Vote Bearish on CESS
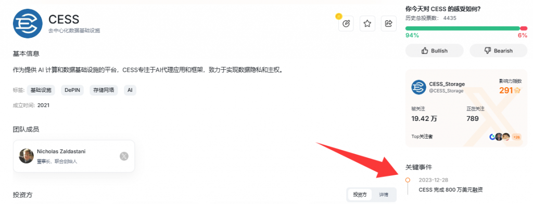 498,50
